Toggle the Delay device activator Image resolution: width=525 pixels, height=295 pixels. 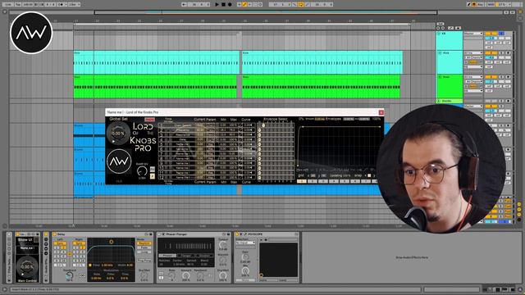[55, 234]
